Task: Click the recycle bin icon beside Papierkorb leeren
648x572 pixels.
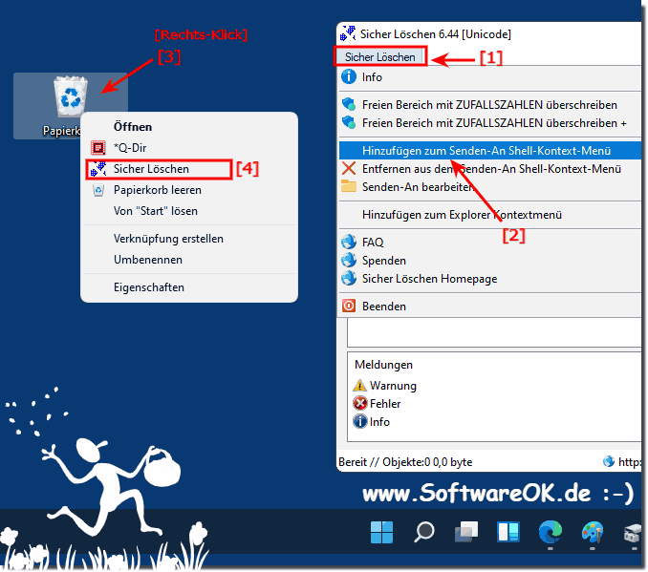Action: coord(98,190)
